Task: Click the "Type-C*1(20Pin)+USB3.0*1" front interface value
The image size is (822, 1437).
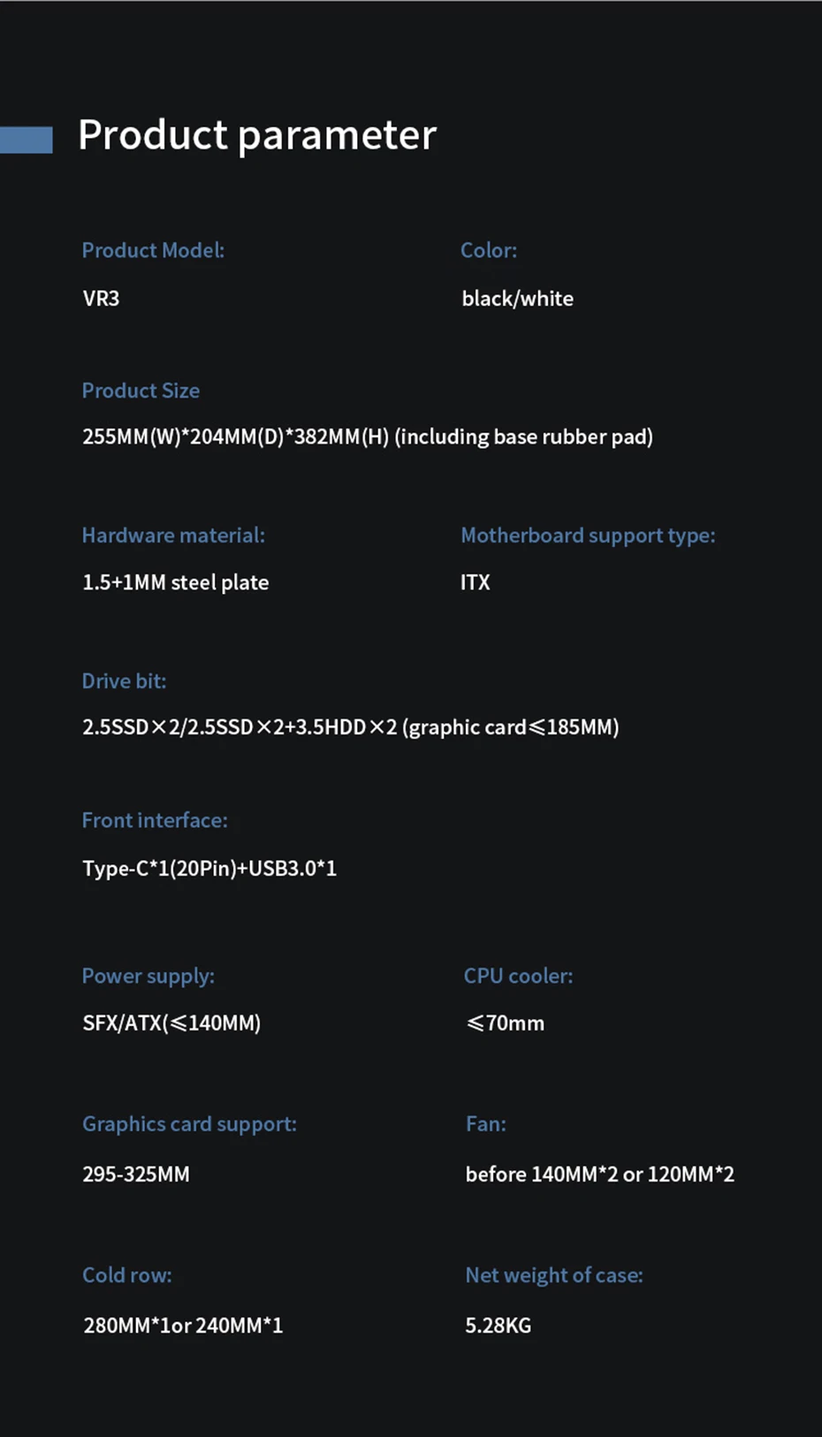Action: [x=209, y=869]
